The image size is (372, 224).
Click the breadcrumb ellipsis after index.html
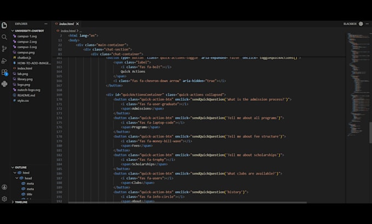(x=80, y=31)
